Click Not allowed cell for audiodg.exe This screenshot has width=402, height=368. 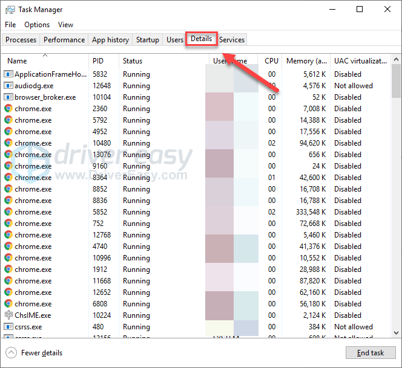[354, 86]
